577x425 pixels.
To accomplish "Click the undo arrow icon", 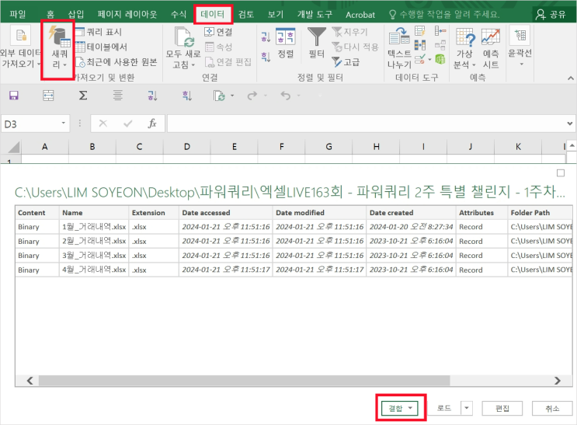I will tap(286, 96).
